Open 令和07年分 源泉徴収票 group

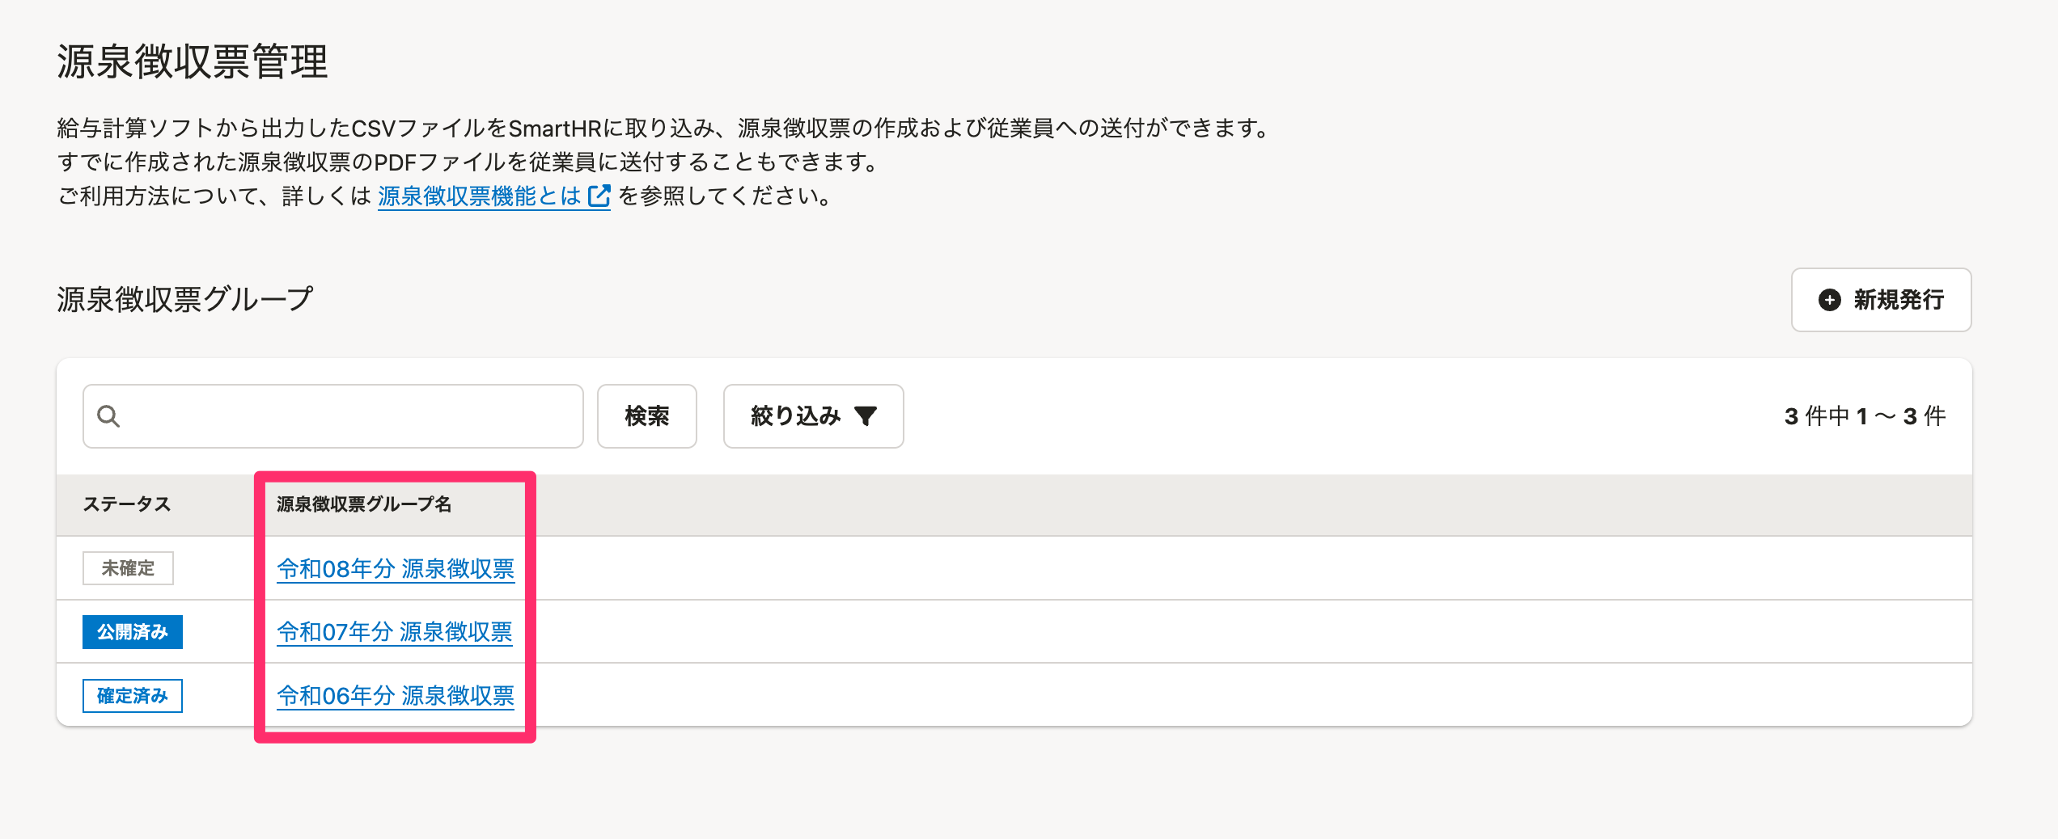pos(394,632)
